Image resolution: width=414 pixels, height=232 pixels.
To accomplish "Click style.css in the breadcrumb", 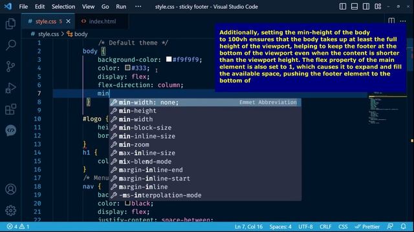I will [49, 34].
